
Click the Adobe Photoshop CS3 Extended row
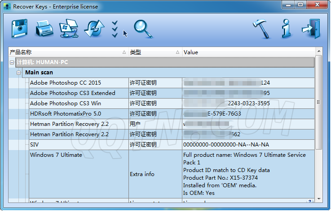coord(72,93)
